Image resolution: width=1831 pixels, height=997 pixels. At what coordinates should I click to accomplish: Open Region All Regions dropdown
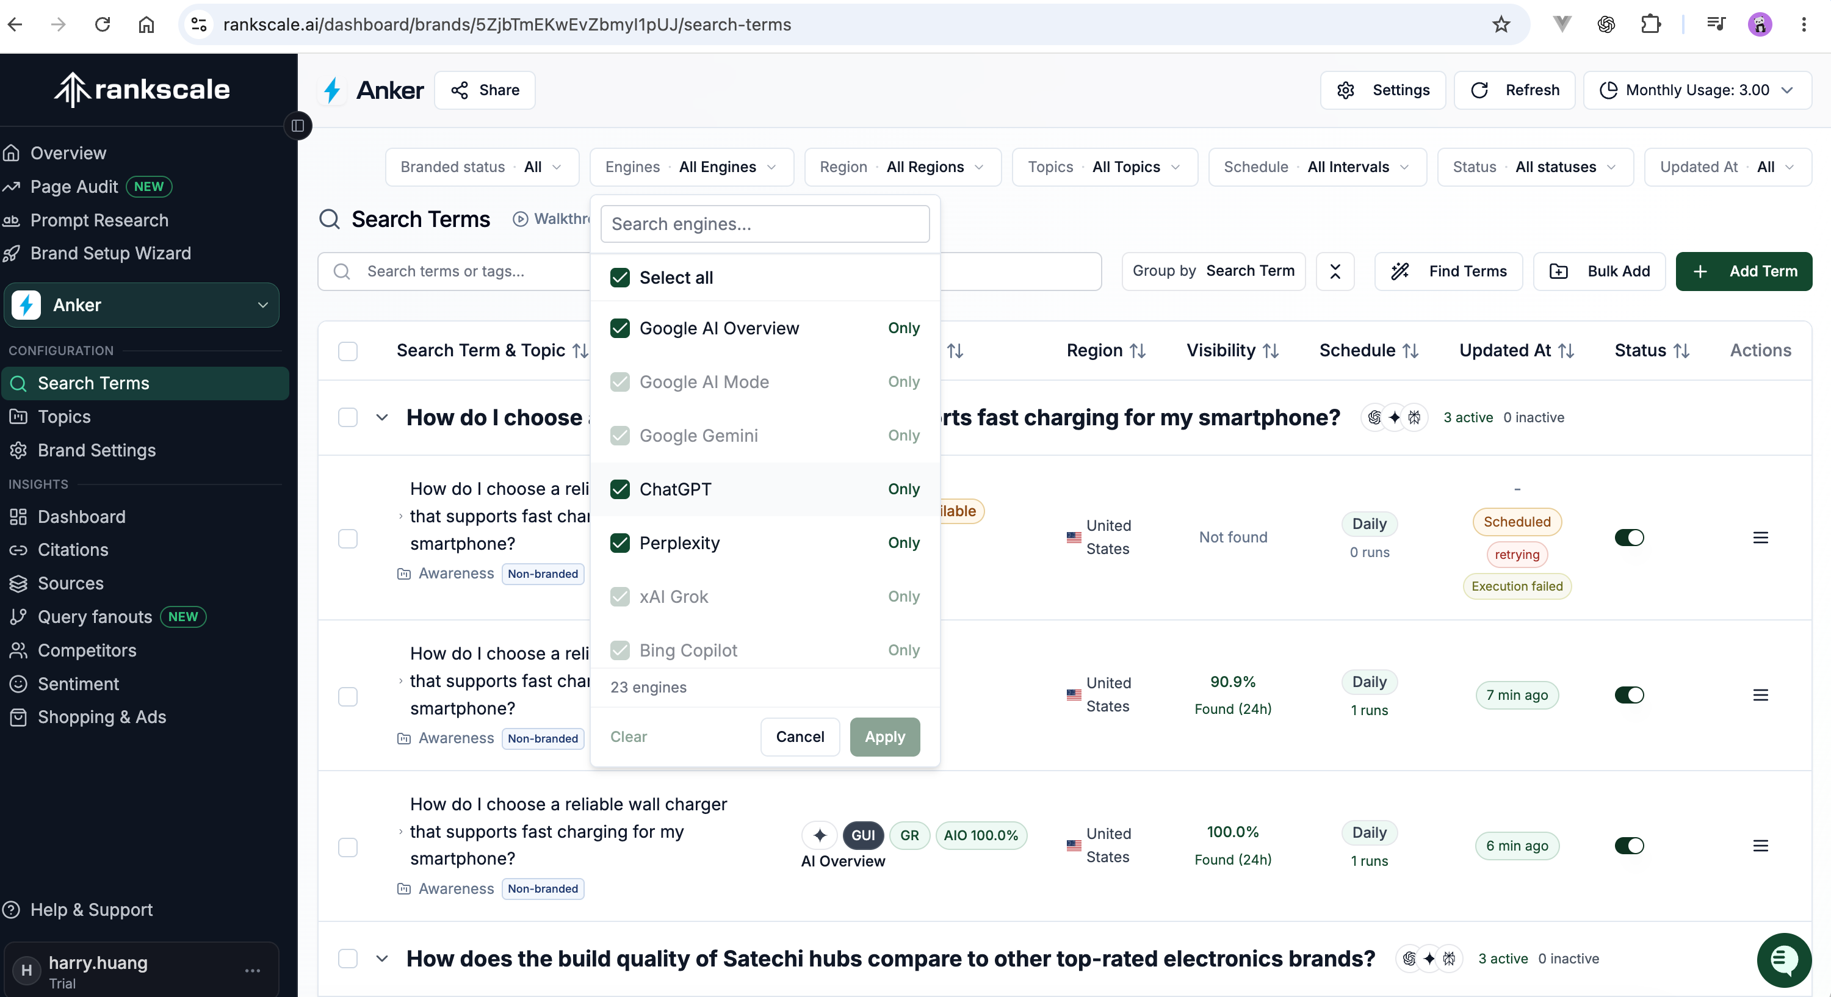click(903, 167)
